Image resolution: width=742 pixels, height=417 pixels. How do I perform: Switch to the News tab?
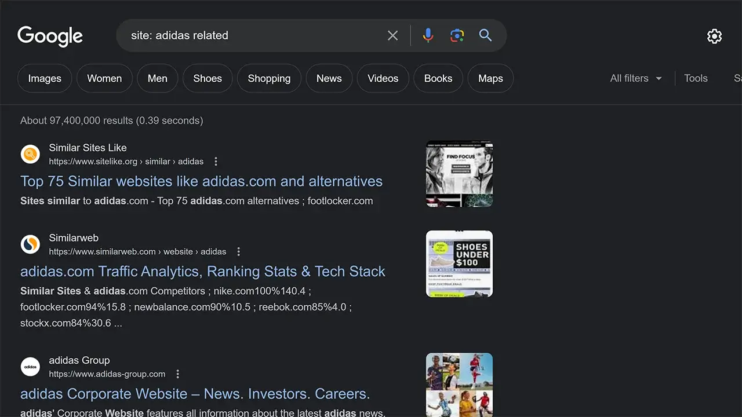tap(329, 78)
